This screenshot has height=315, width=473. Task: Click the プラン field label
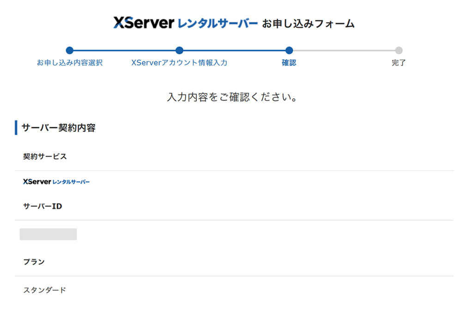pyautogui.click(x=34, y=262)
